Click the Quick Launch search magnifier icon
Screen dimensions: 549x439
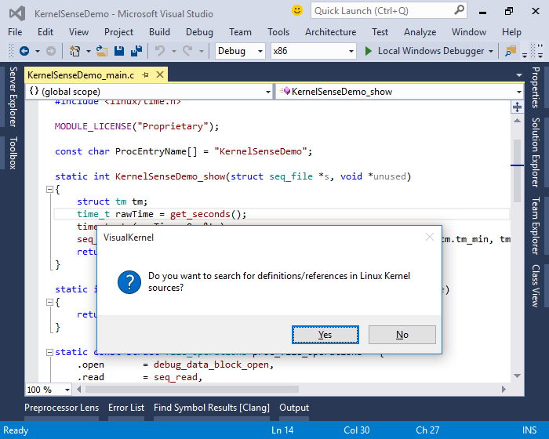[459, 10]
